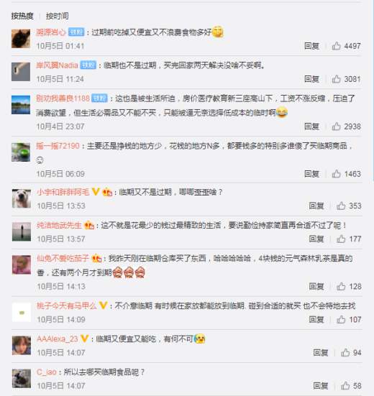Open 小宇和胖胖阿毛's user profile
Viewport: 374px width, 396px height.
(x=63, y=192)
